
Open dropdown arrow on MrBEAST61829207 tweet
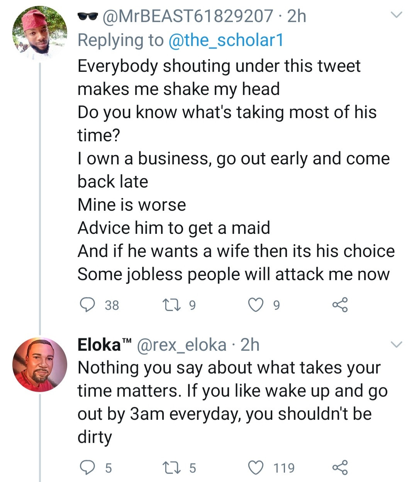tap(397, 15)
